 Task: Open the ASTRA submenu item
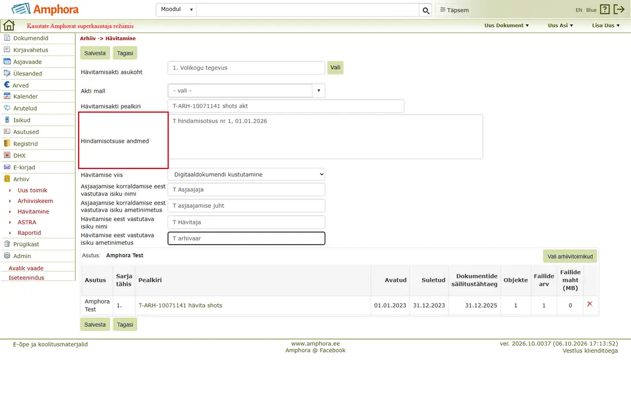(x=27, y=222)
